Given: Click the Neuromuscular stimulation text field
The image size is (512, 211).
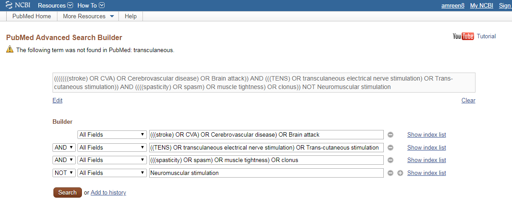Looking at the screenshot, I should [x=266, y=173].
